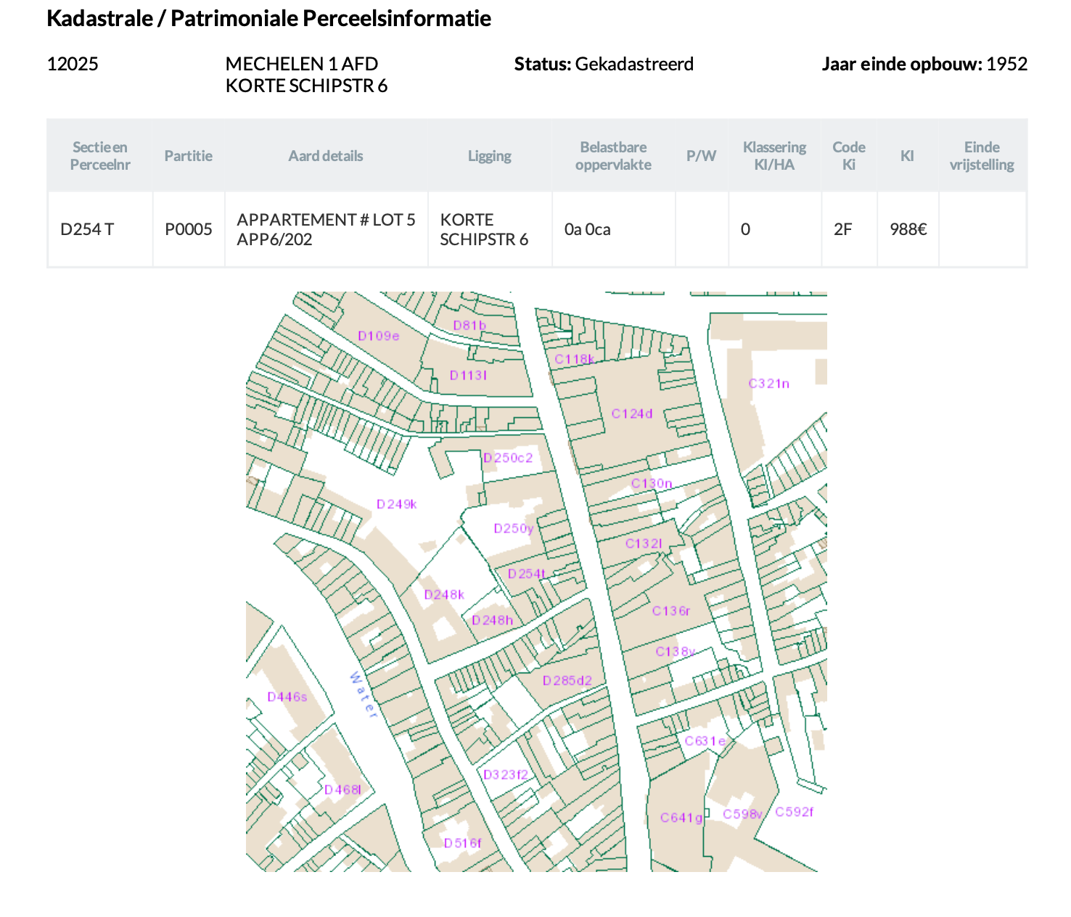Click the Kadastrale / Patrimoniale Perceelsinformatie heading

point(268,18)
